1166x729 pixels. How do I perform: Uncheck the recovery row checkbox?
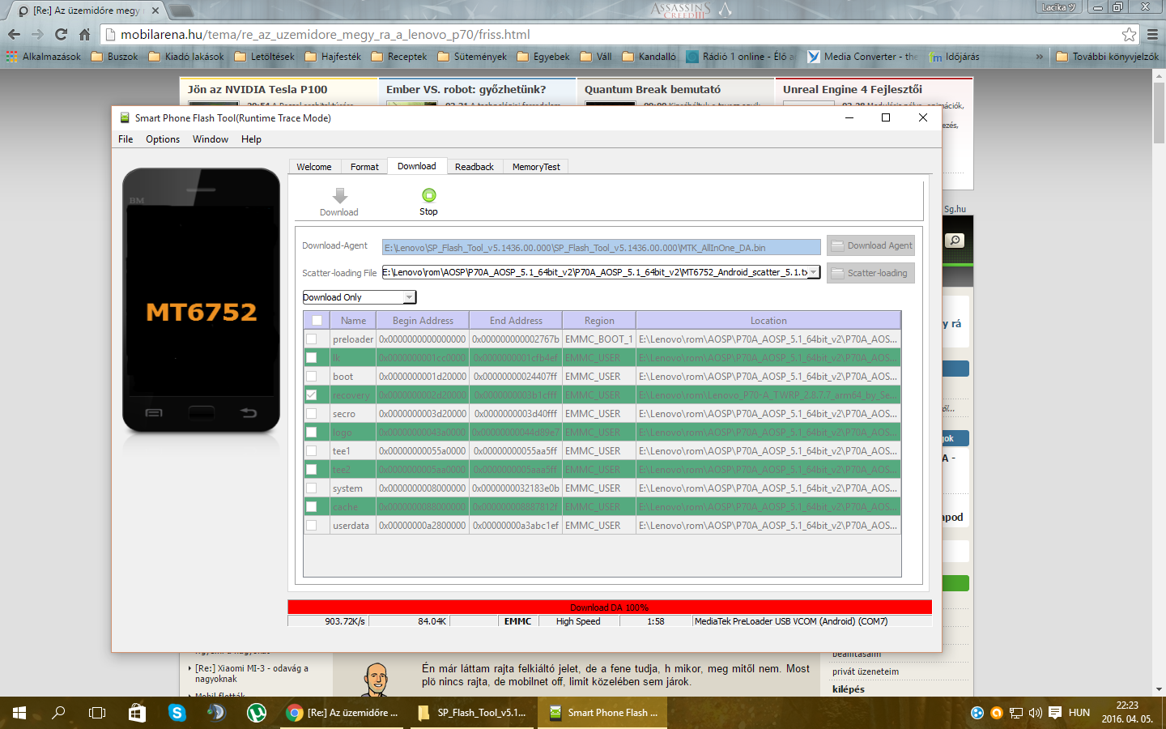pyautogui.click(x=311, y=394)
